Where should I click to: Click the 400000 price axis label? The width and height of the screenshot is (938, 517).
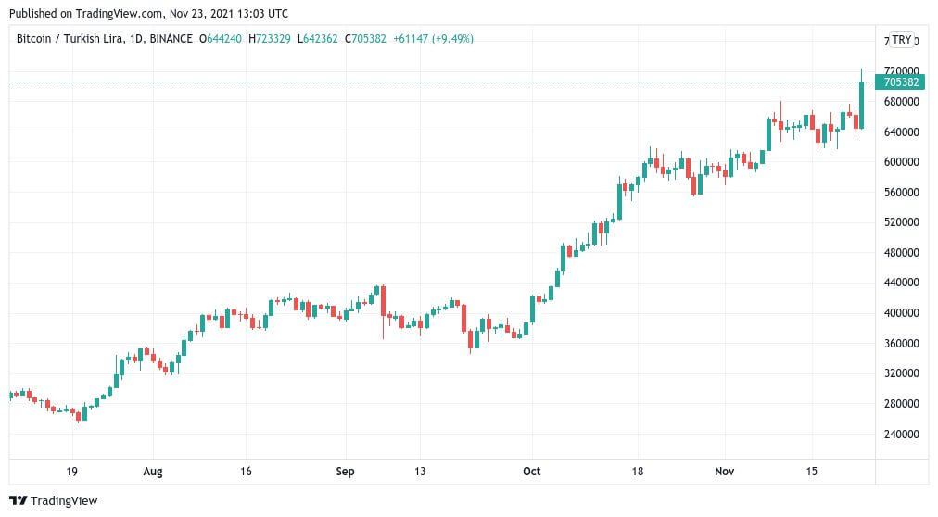pos(901,312)
